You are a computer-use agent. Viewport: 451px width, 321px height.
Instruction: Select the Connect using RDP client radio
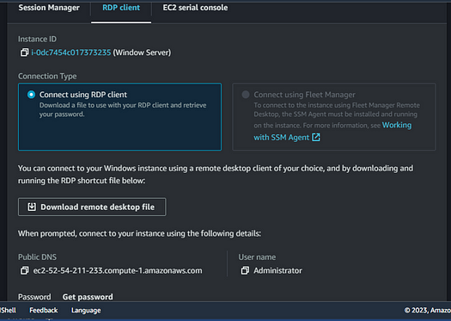pyautogui.click(x=31, y=95)
